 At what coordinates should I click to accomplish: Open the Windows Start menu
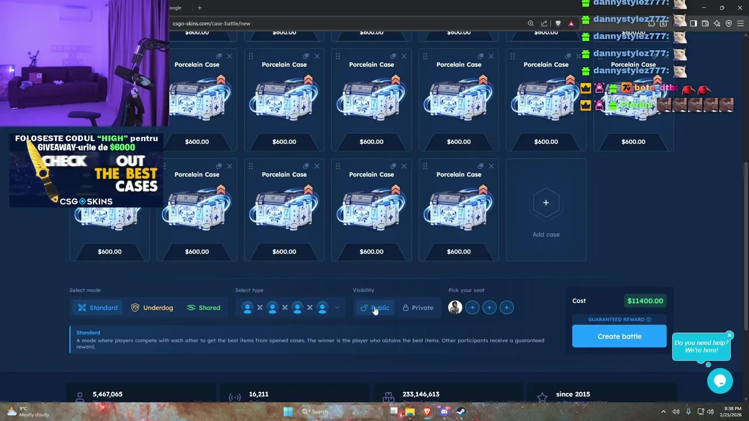(x=288, y=412)
